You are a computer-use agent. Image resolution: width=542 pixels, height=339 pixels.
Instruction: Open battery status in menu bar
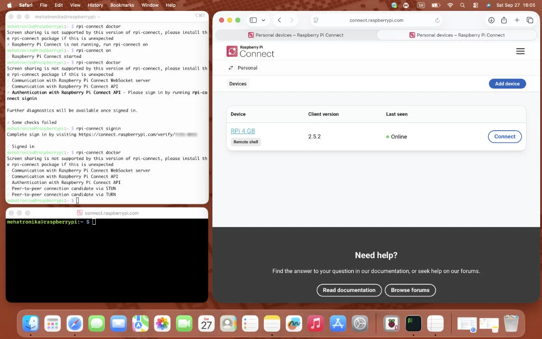point(436,5)
